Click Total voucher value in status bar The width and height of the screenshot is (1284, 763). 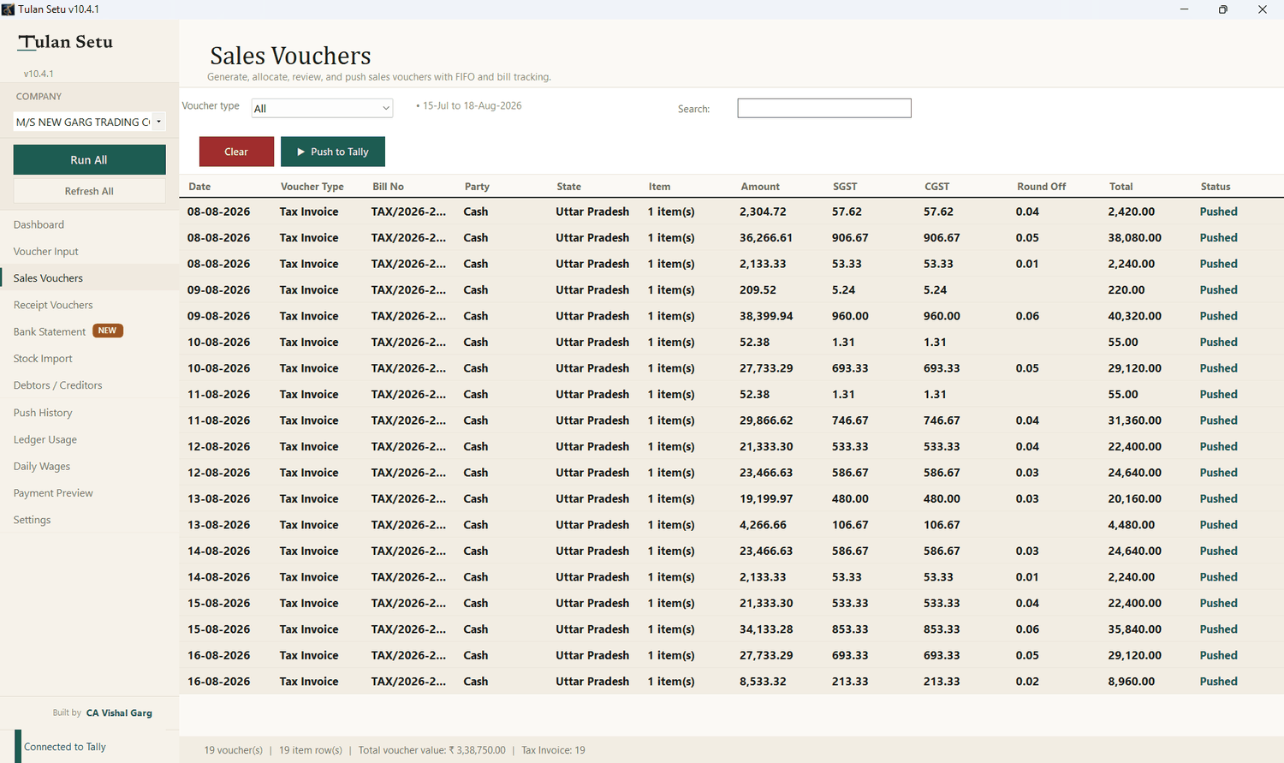431,750
